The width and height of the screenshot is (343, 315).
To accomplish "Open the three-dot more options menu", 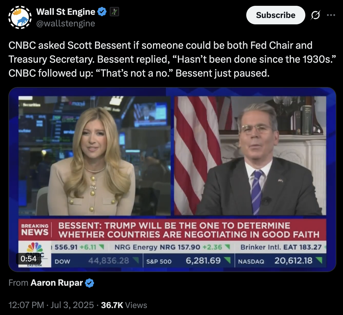I will (x=331, y=15).
